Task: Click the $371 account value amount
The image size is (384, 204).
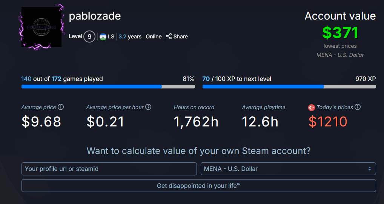Action: pos(340,33)
